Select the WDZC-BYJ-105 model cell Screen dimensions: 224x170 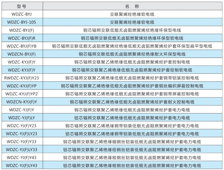pyautogui.click(x=22, y=22)
